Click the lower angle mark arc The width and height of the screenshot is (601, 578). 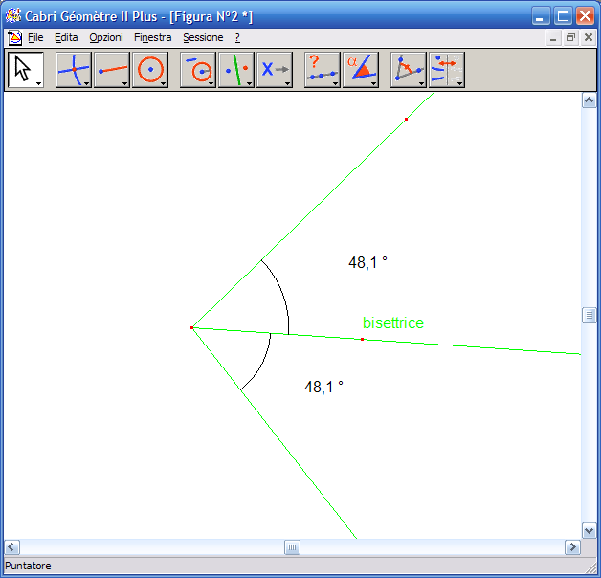[264, 364]
